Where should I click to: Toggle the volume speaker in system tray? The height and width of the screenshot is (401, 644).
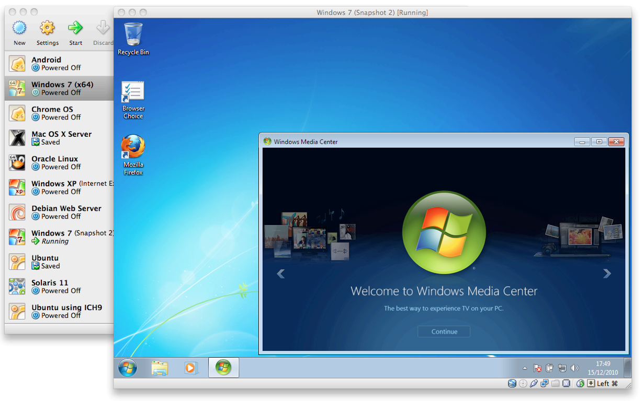(x=575, y=368)
